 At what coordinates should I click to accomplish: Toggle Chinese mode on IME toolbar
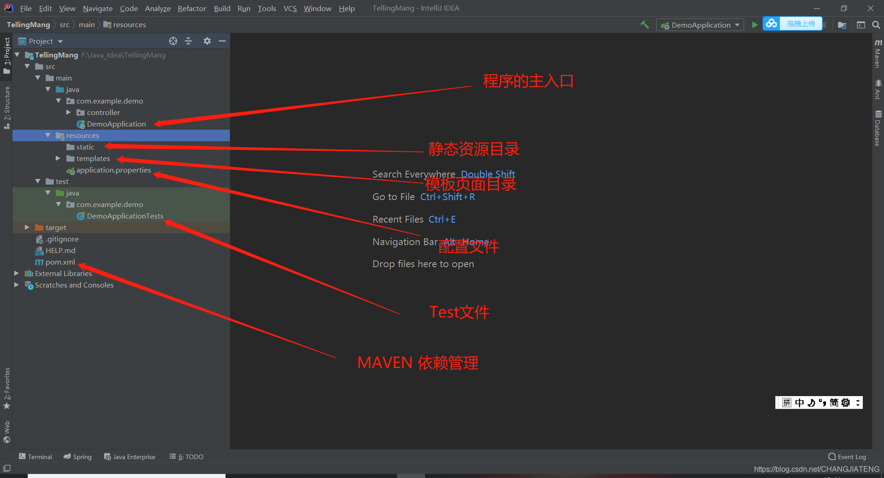pos(799,403)
